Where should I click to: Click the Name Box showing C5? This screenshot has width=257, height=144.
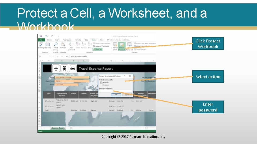coord(44,56)
